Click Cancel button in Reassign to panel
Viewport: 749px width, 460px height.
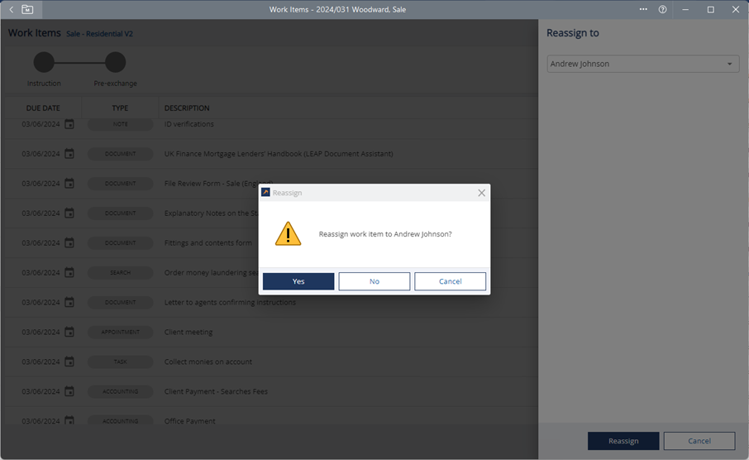(x=699, y=441)
